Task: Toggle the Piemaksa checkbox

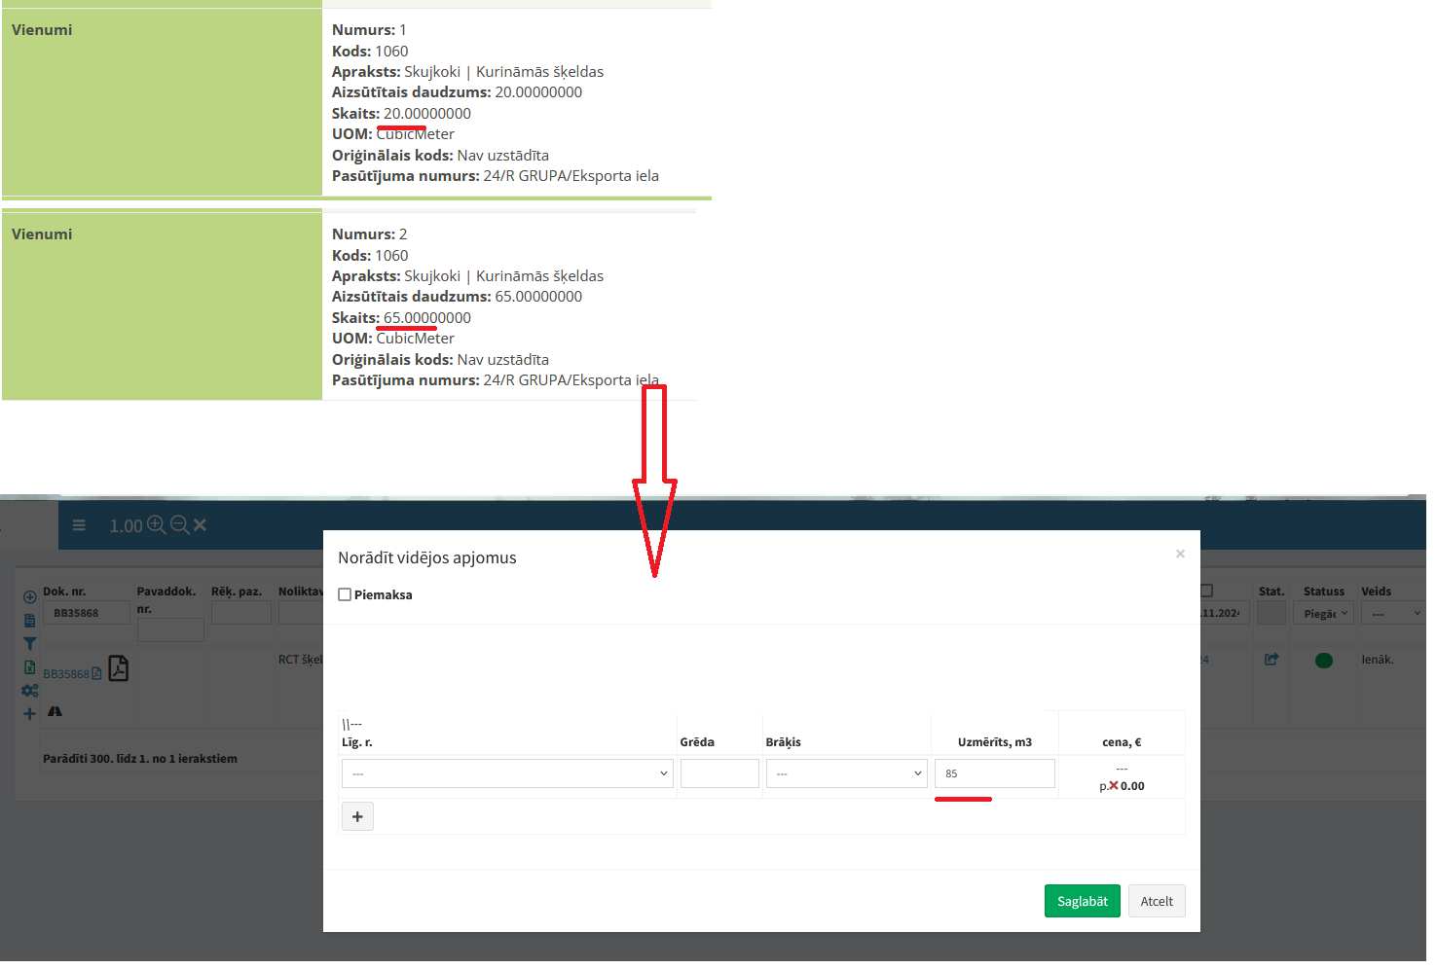Action: tap(345, 595)
